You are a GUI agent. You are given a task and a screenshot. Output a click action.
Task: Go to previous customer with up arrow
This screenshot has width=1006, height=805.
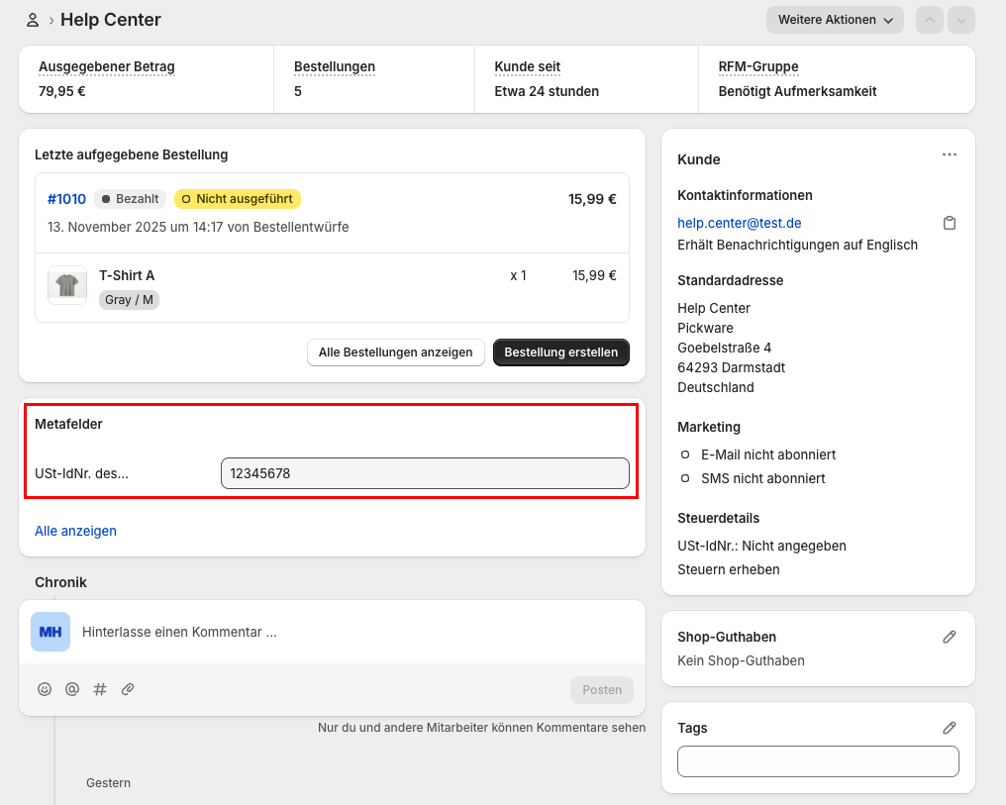point(930,20)
